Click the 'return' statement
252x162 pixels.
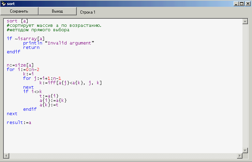pyautogui.click(x=31, y=48)
